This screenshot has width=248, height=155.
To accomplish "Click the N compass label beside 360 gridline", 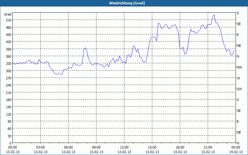I will (238, 56).
